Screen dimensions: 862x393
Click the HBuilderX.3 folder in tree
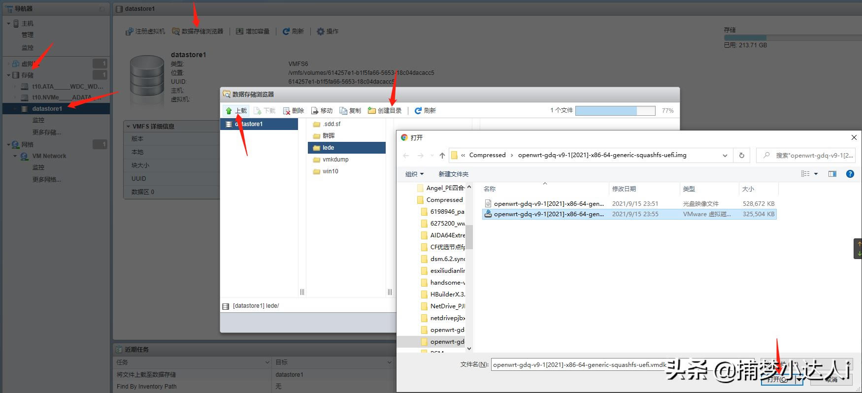443,295
